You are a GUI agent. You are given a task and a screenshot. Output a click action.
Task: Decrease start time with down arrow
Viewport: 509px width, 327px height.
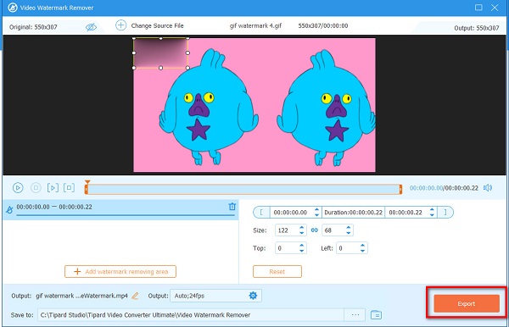pos(316,215)
